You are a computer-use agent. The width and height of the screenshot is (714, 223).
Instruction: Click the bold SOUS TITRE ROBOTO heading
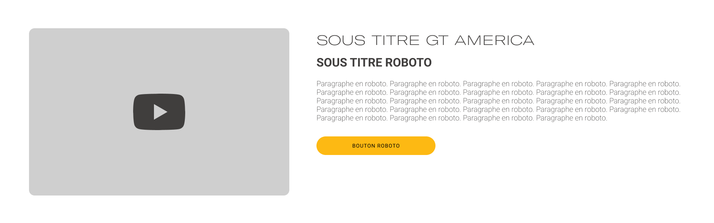coord(374,62)
